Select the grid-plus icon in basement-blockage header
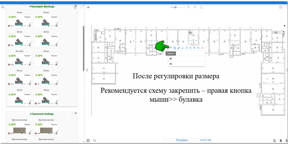The height and width of the screenshot is (144, 288). (75, 7)
